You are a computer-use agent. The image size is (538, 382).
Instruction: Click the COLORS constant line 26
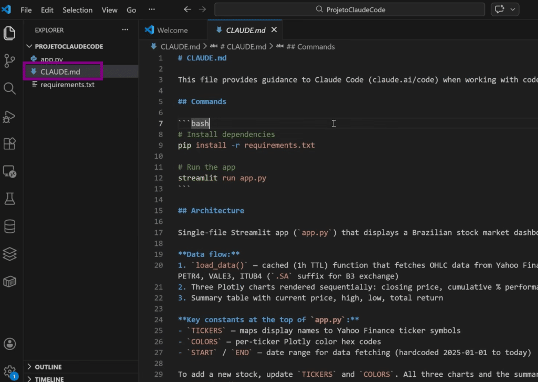(x=280, y=342)
